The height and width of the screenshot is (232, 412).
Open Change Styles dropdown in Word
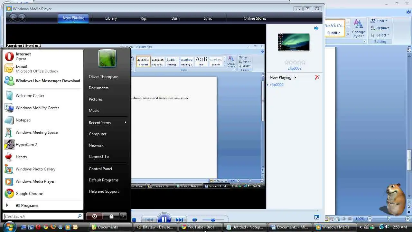[358, 28]
